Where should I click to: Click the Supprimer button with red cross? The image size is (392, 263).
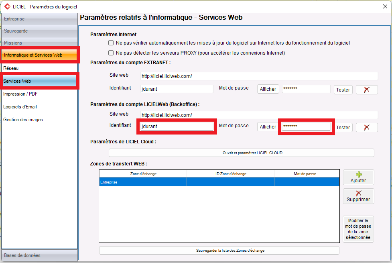pyautogui.click(x=358, y=196)
